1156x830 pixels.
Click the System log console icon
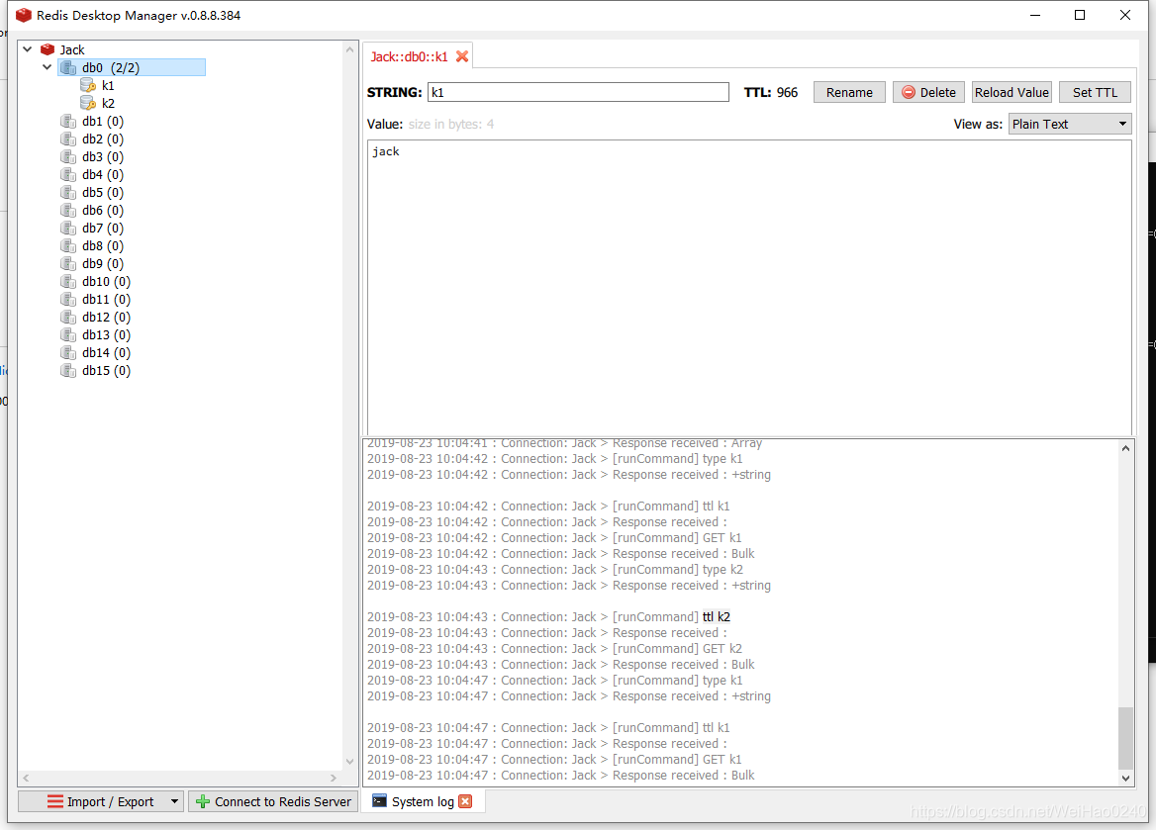click(x=379, y=801)
